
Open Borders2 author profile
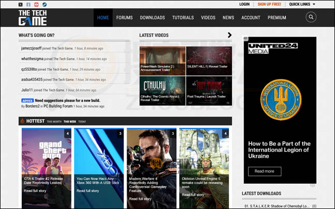pos(33,106)
